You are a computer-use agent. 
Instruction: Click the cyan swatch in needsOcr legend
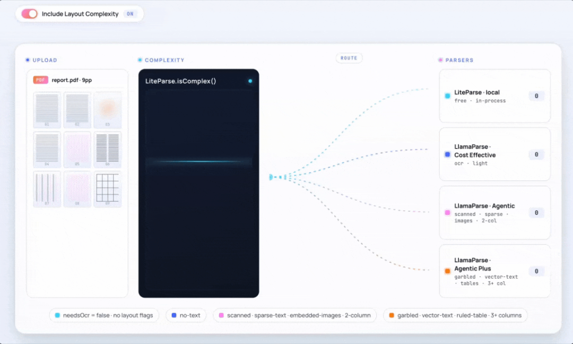[x=57, y=315]
